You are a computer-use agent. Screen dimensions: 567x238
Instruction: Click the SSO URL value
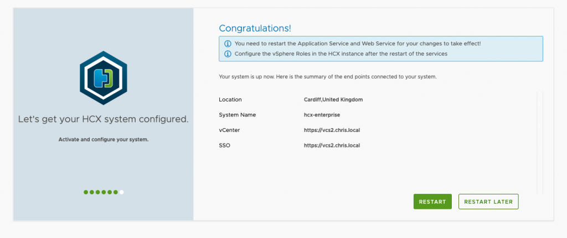click(332, 146)
